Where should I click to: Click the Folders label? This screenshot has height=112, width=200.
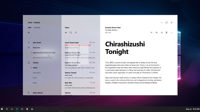(36, 62)
